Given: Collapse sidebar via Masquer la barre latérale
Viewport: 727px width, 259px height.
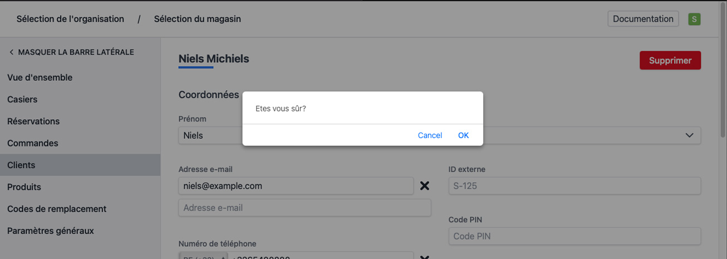Looking at the screenshot, I should point(71,52).
